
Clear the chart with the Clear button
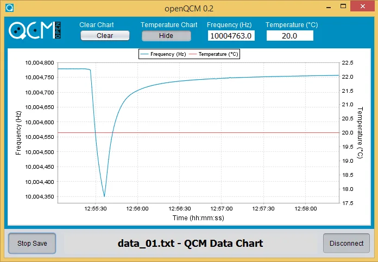(x=105, y=36)
